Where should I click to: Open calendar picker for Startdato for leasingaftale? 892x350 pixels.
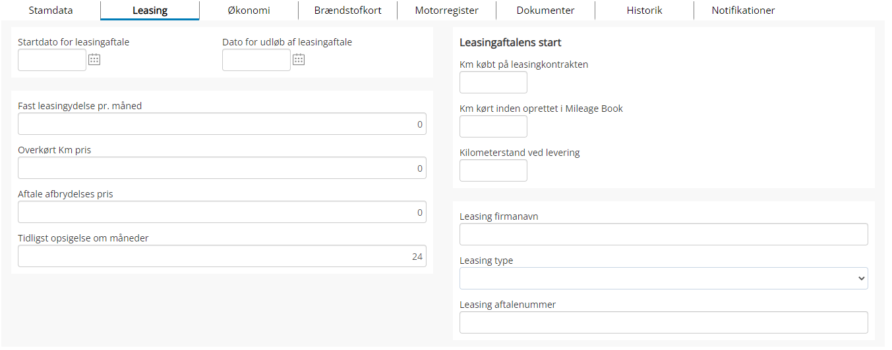pos(94,60)
